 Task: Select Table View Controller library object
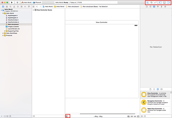(155, 110)
